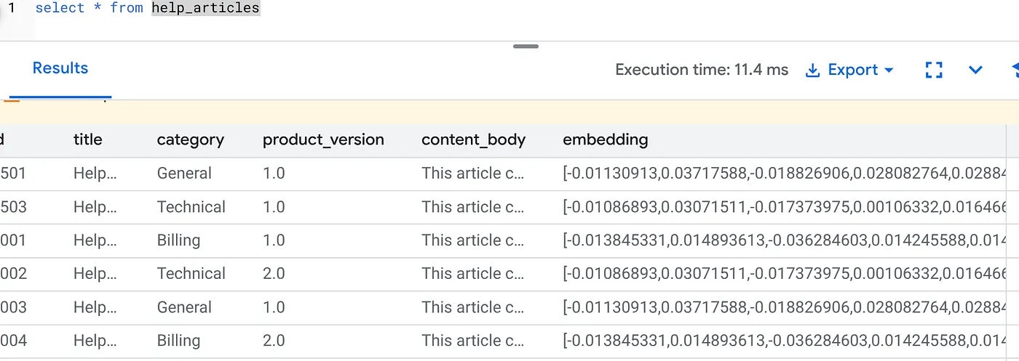Click the product_version column header
Image resolution: width=1019 pixels, height=361 pixels.
(x=323, y=139)
